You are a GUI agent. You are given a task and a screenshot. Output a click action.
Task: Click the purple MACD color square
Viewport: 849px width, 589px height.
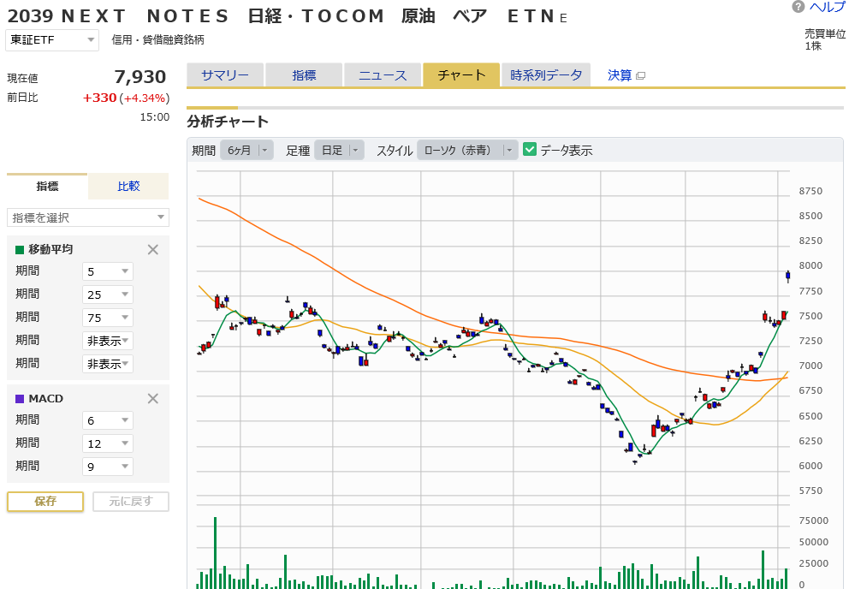click(x=20, y=399)
